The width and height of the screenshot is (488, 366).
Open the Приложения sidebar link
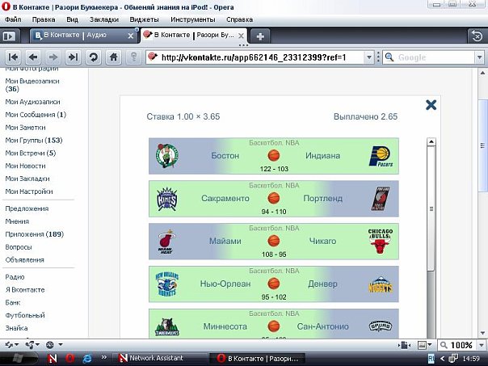[x=34, y=234]
